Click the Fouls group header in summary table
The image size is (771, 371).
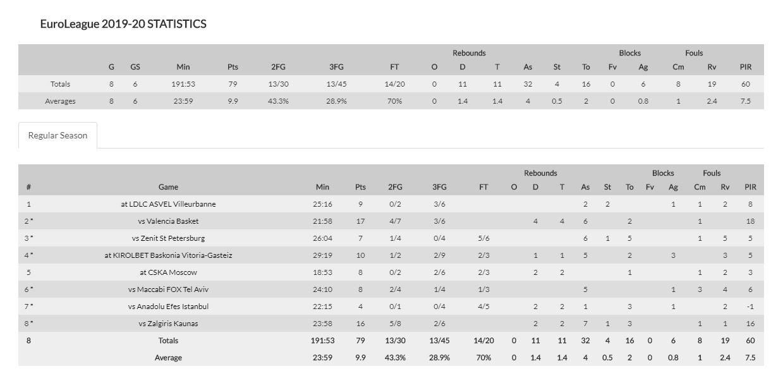694,53
